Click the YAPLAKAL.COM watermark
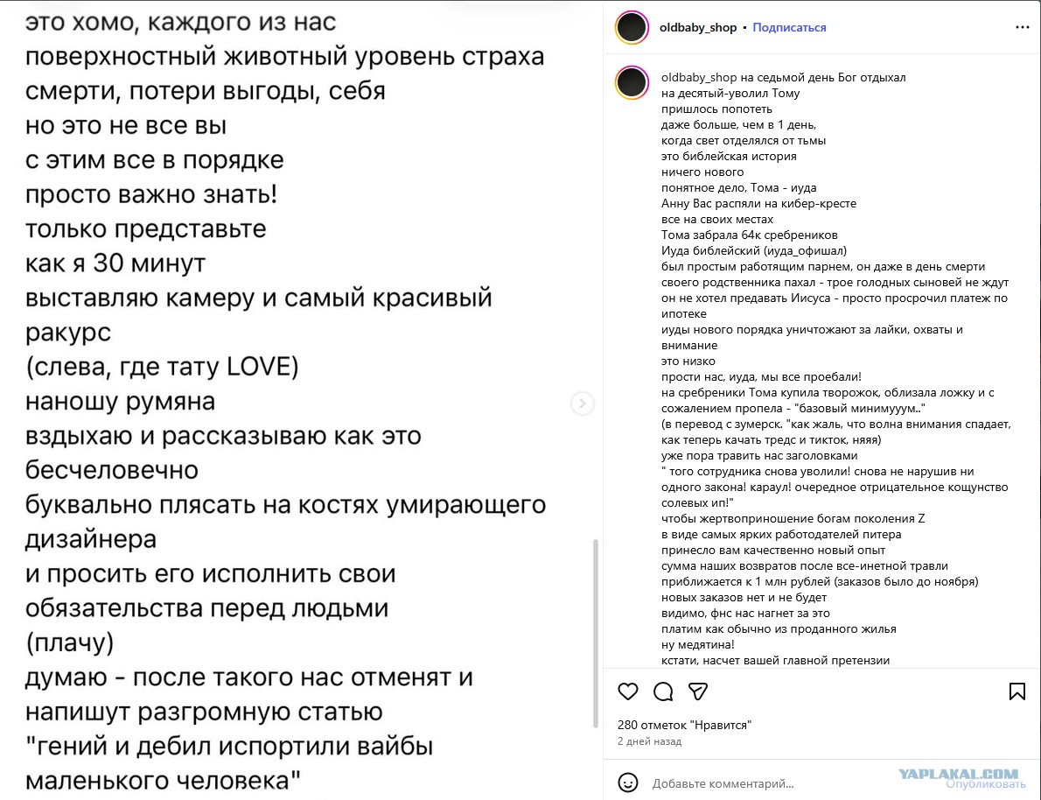 point(958,774)
